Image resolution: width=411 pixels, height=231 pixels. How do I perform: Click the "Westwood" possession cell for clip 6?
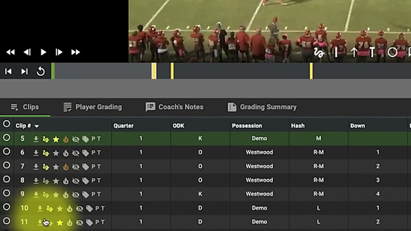(259, 152)
